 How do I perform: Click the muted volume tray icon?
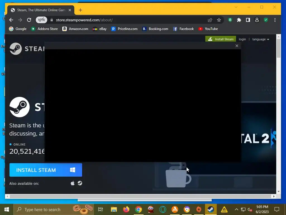pos(250,209)
